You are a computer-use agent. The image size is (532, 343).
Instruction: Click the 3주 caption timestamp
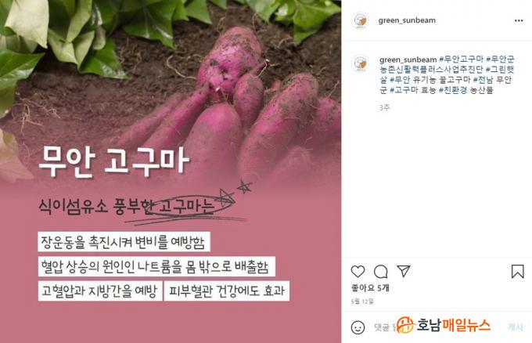coord(385,107)
